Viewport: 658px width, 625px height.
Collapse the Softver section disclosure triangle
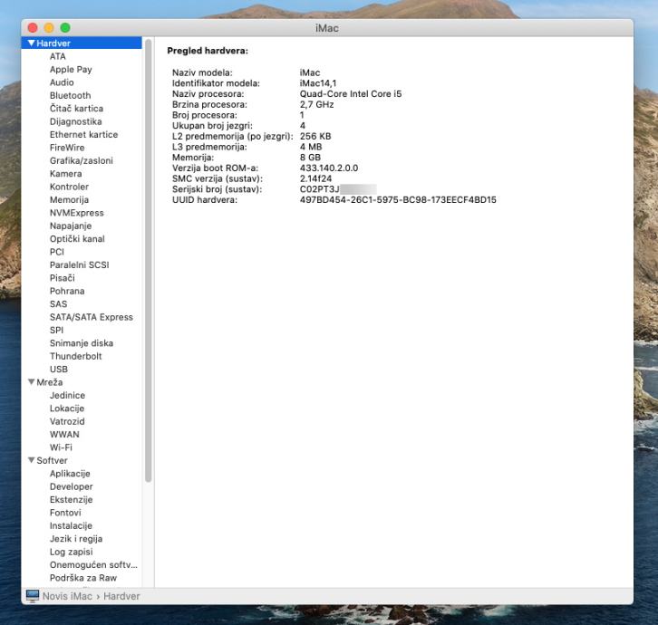pos(32,460)
